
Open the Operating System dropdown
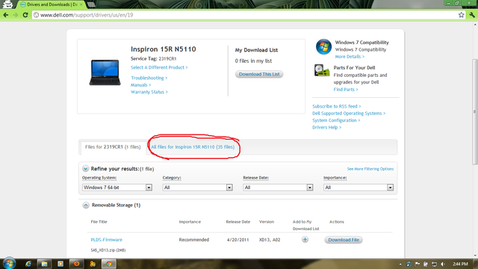tap(117, 188)
